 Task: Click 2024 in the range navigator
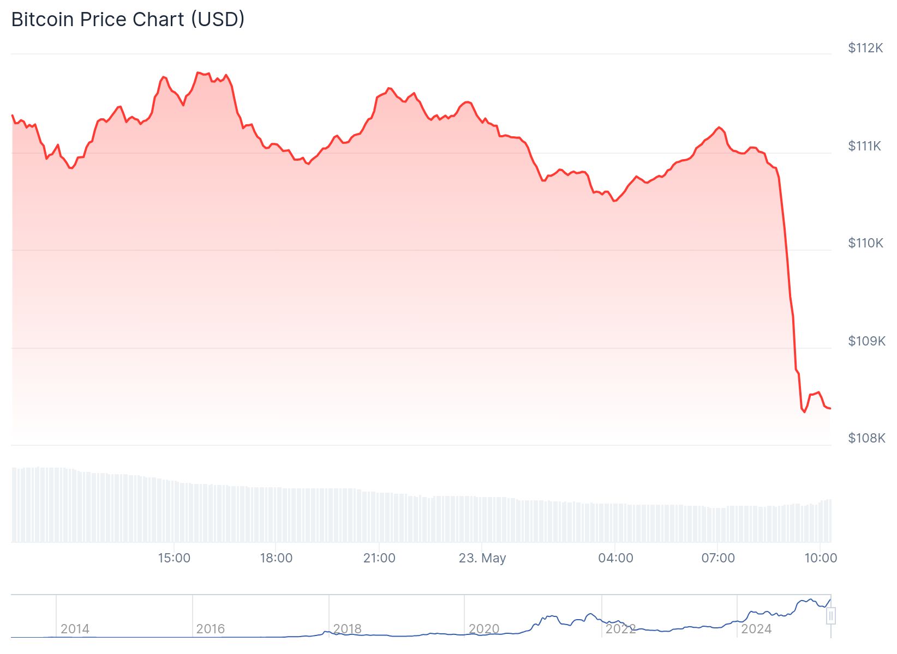756,629
